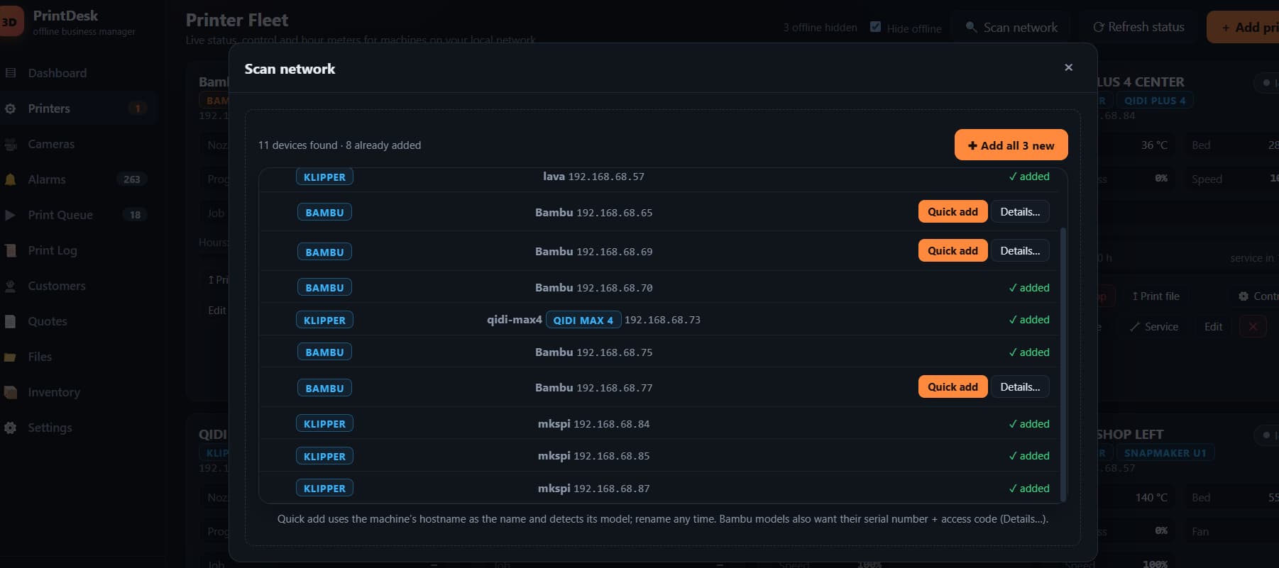
Task: Click the Printer Fleet page heading
Action: [237, 20]
